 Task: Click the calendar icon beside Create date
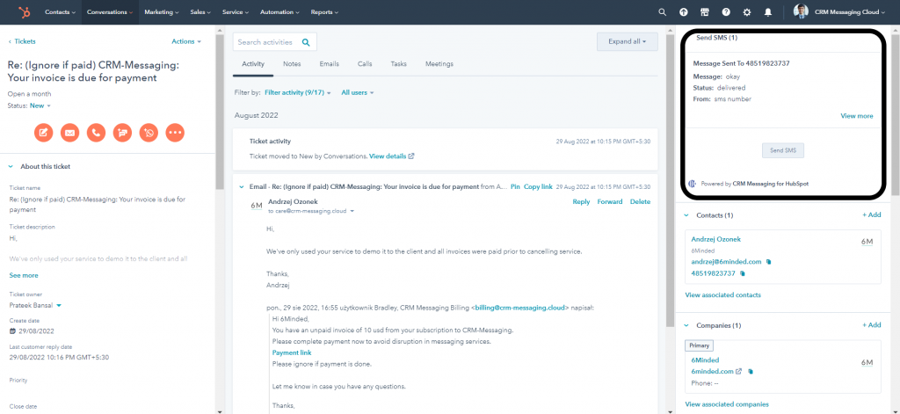tap(12, 331)
